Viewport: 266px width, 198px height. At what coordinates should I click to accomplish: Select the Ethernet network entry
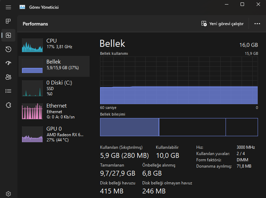[x=54, y=111]
